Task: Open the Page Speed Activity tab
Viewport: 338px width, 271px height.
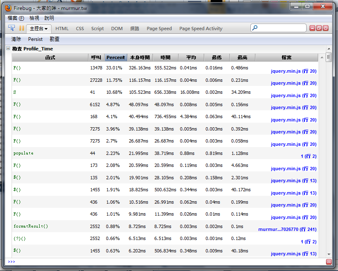Action: [x=201, y=29]
